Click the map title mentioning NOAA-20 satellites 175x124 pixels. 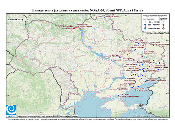87,10
